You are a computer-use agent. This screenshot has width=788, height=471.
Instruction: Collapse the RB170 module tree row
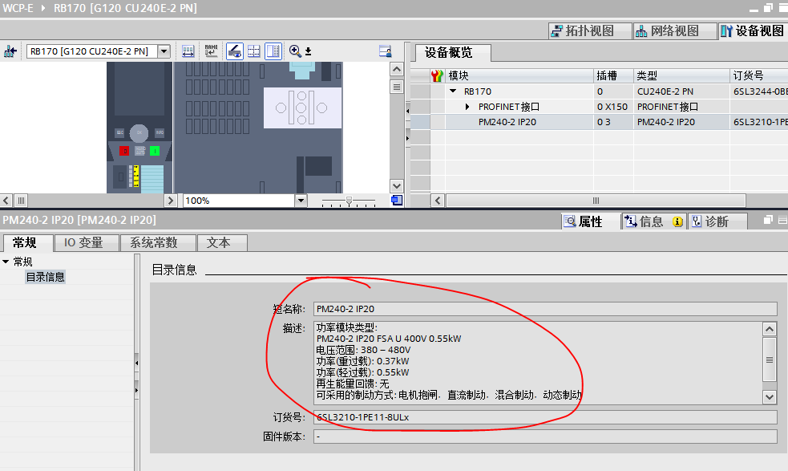(x=453, y=91)
